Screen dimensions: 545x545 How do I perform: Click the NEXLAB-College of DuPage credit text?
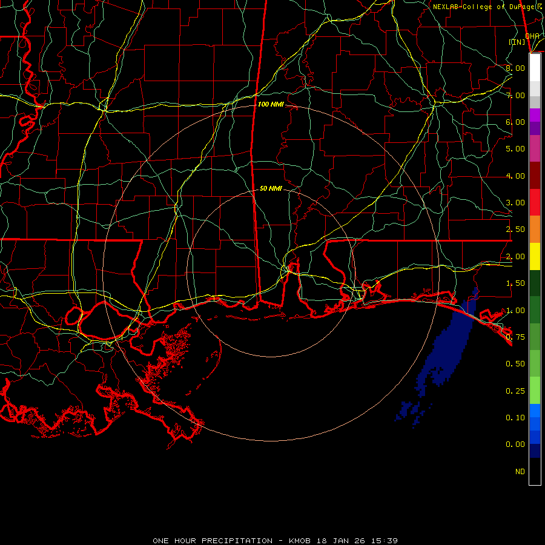(487, 7)
